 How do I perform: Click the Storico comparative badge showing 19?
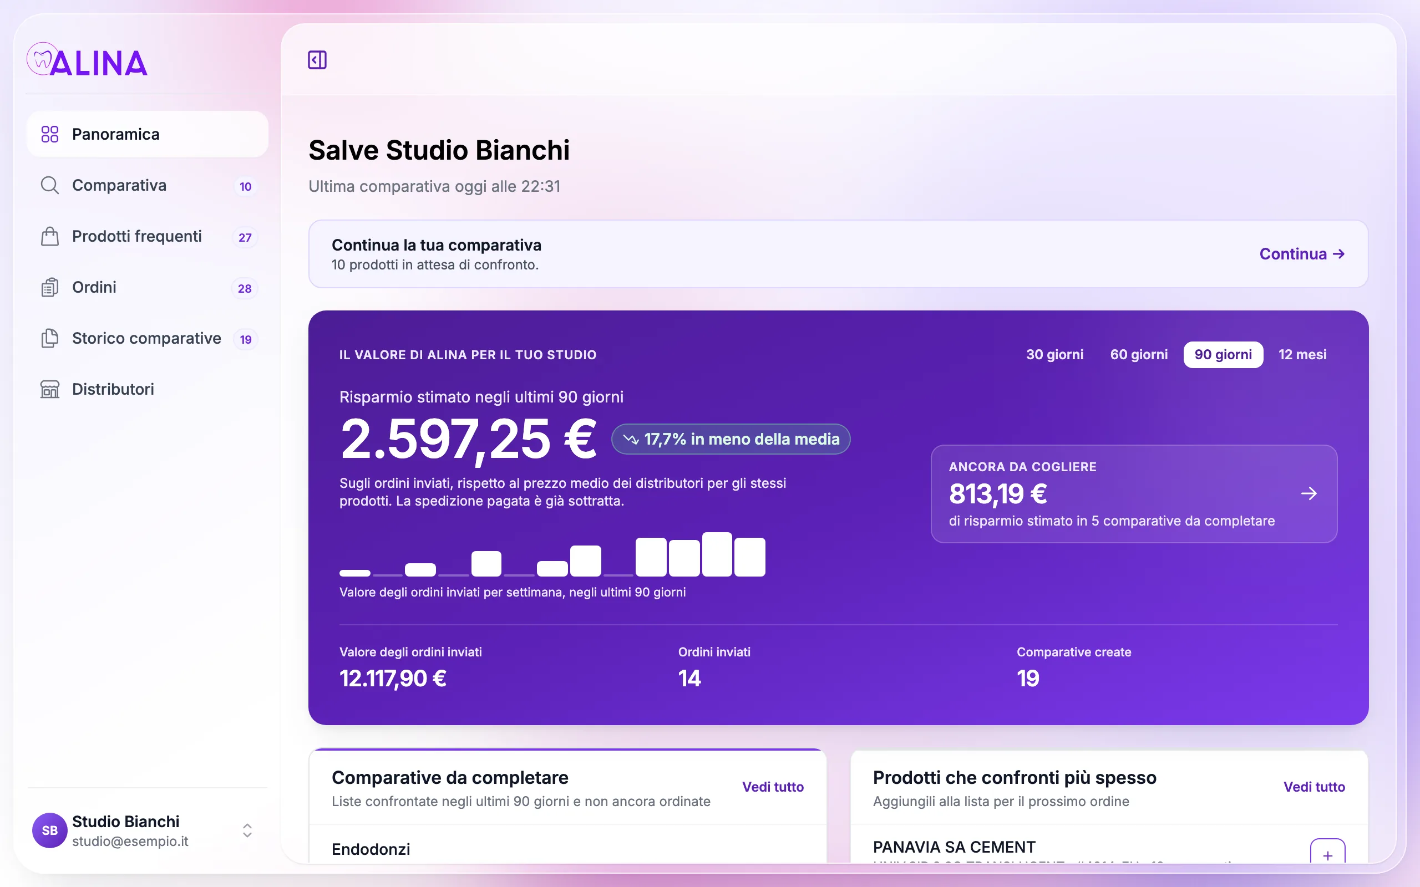(x=245, y=340)
